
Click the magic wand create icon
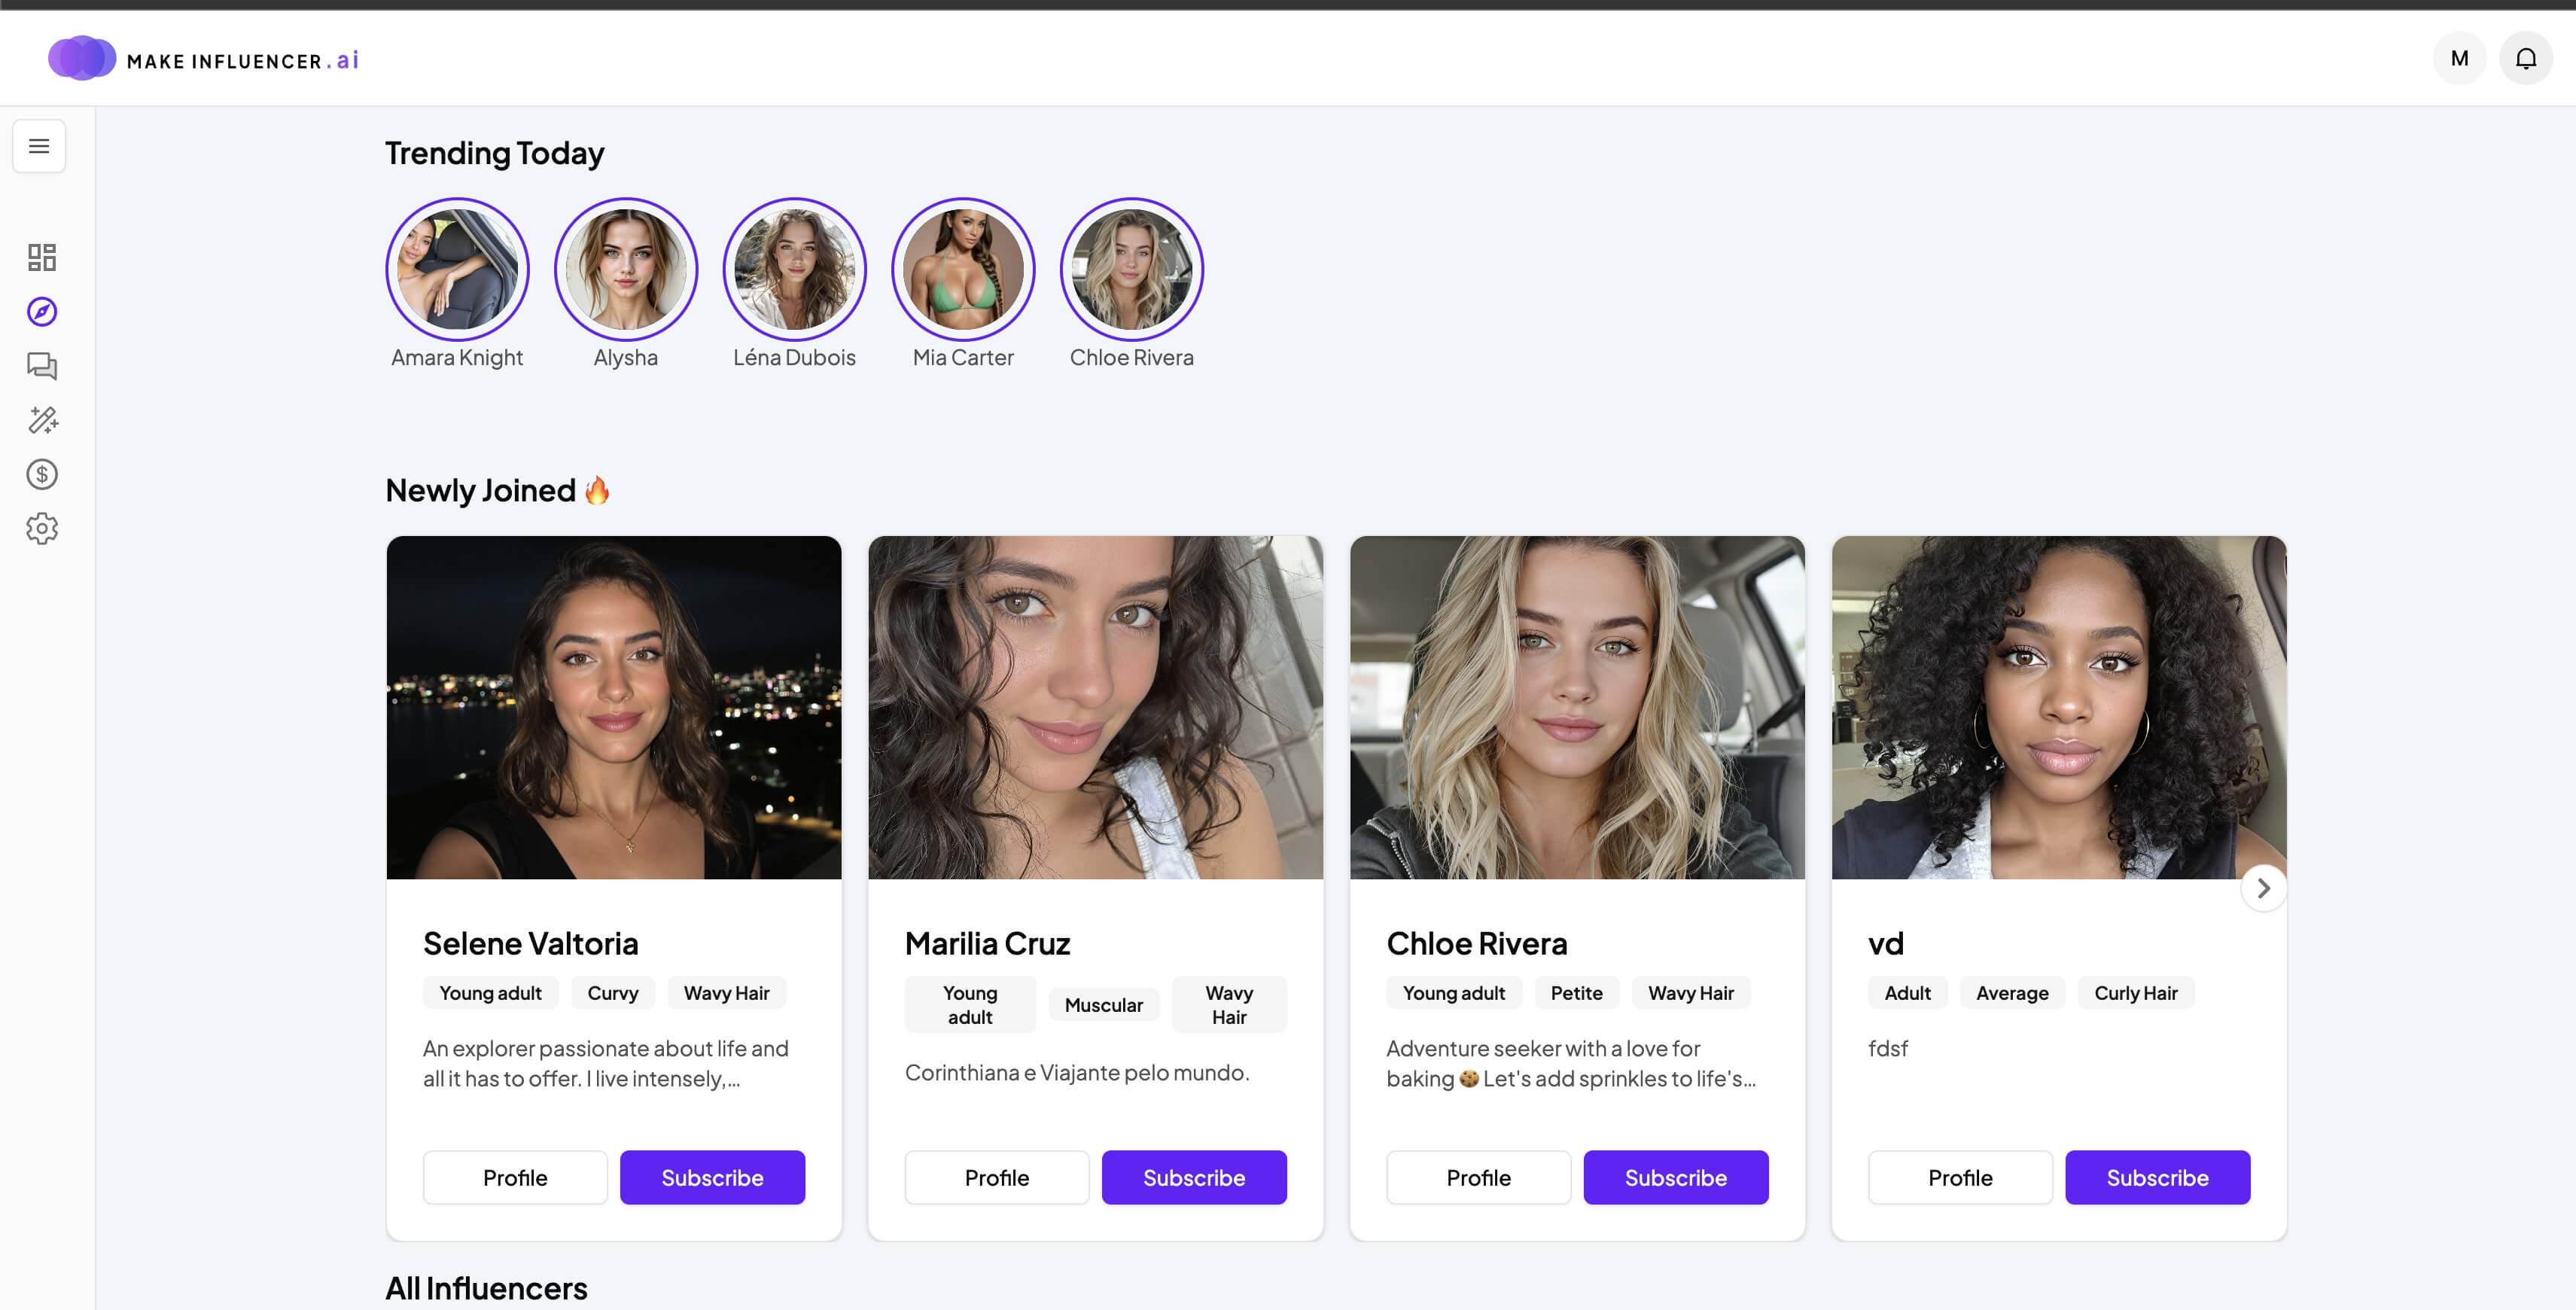(42, 420)
